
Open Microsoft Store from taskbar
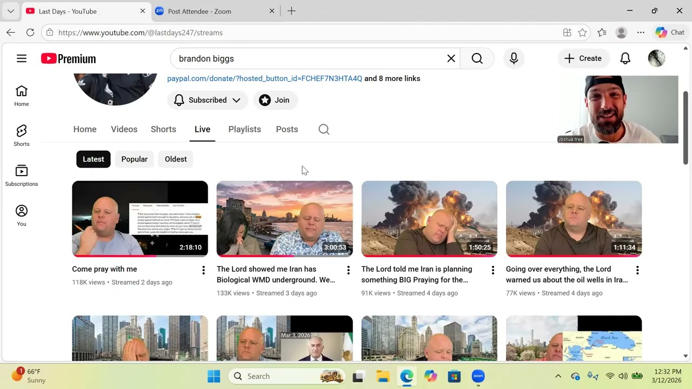point(454,376)
